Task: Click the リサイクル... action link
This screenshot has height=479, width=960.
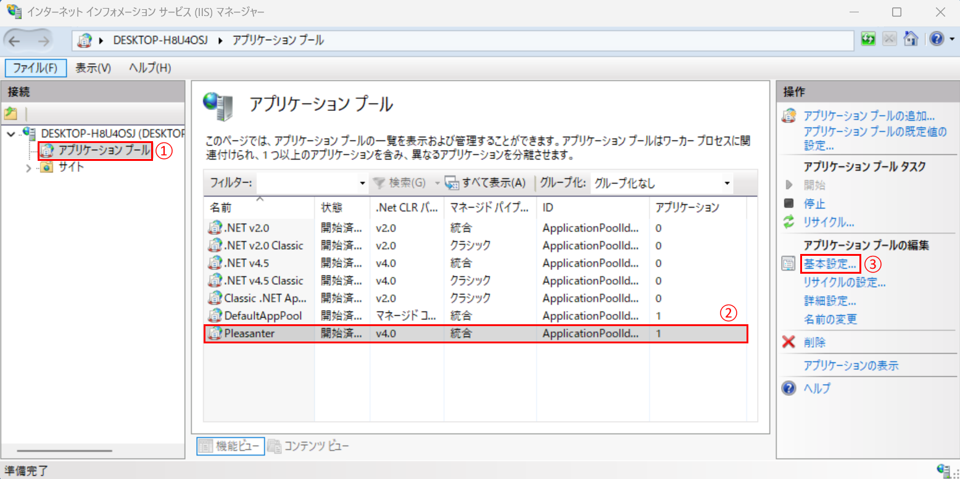Action: pos(829,222)
